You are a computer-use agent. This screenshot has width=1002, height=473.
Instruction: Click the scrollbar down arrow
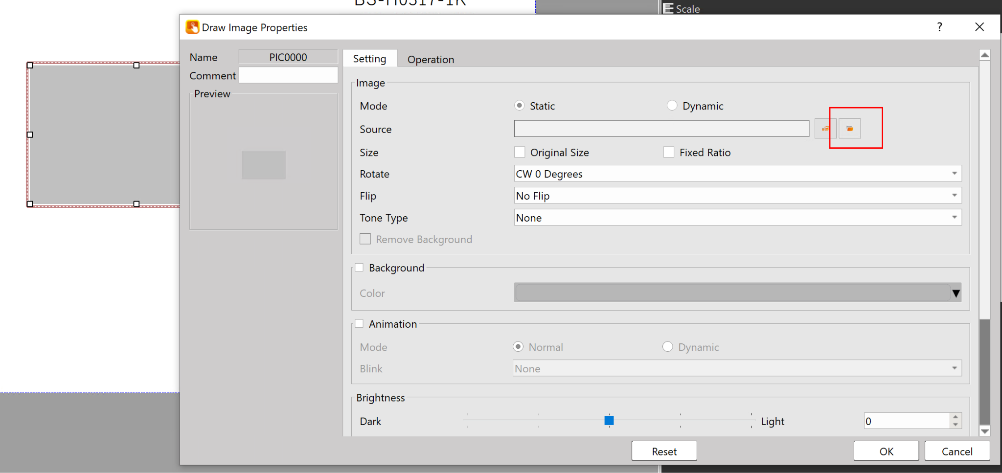click(985, 431)
